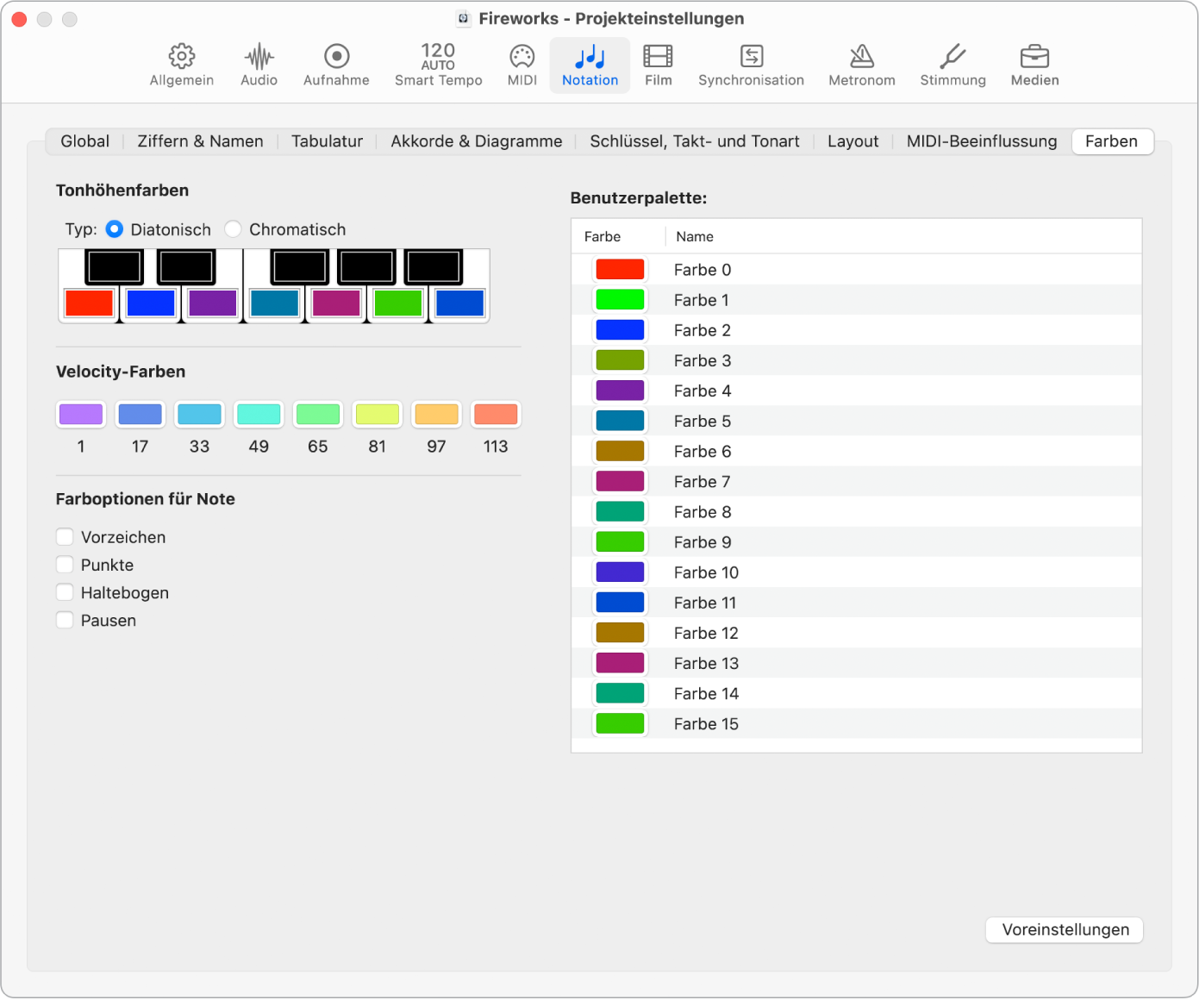Click the velocity color swatch for 33
This screenshot has height=1000, width=1199.
point(199,414)
